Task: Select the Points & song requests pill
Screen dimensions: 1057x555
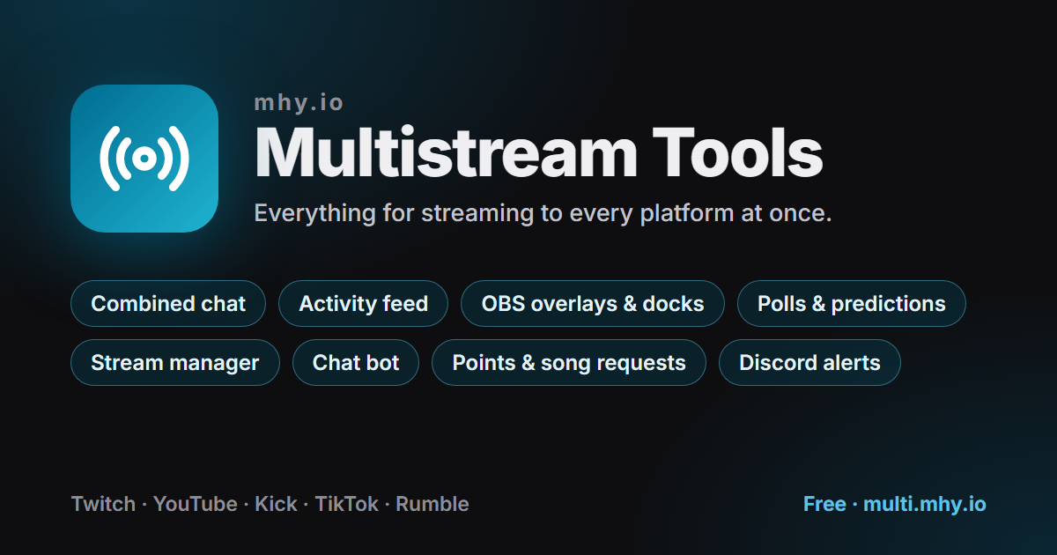Action: click(x=569, y=363)
